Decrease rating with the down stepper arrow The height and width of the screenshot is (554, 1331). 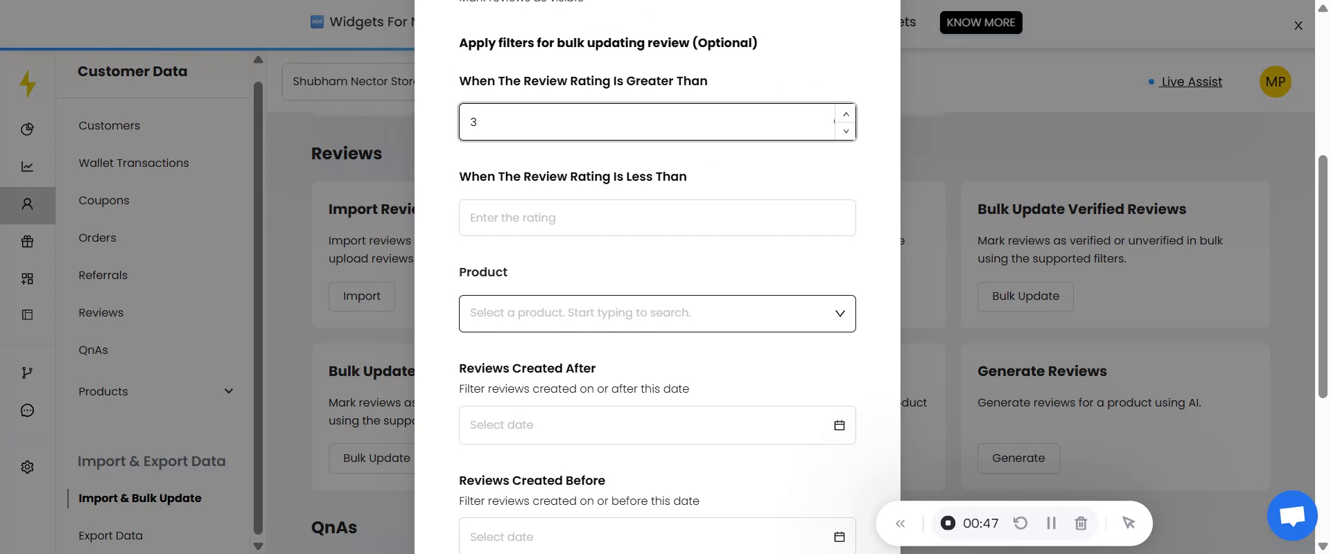pos(846,131)
